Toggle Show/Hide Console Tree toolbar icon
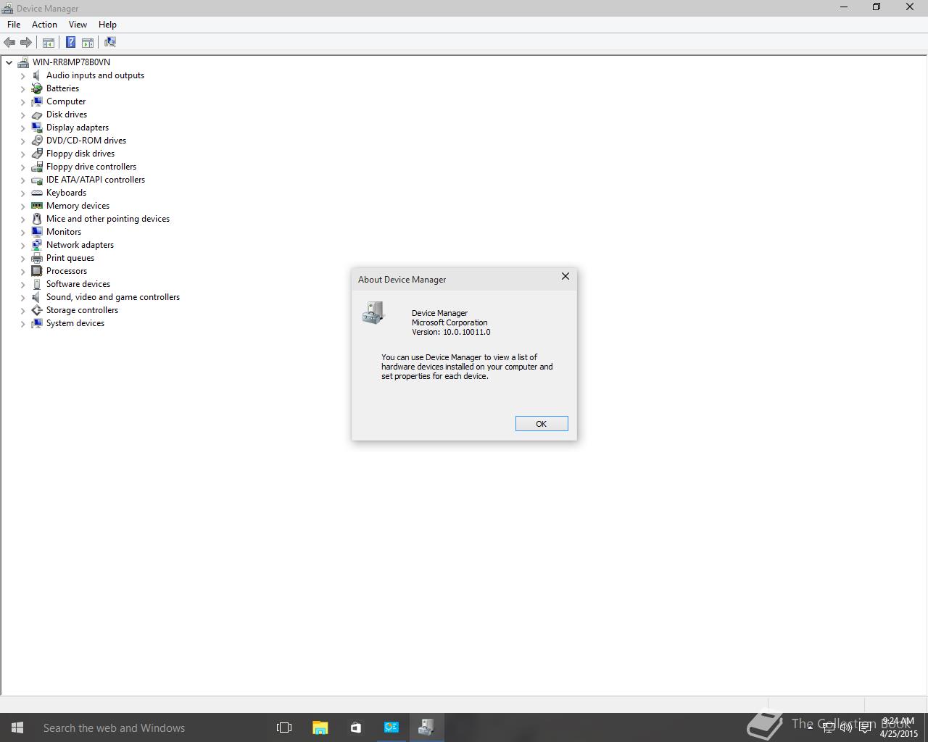Screen dimensions: 928x742 coord(49,42)
